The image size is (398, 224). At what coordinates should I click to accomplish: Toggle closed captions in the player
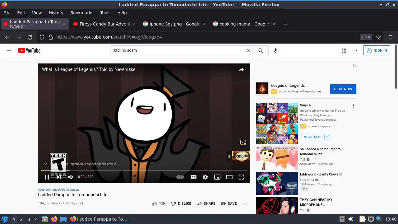[x=193, y=177]
